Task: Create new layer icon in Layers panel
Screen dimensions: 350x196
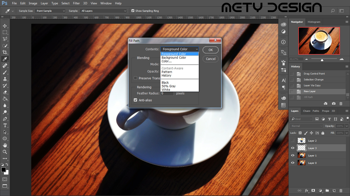Action: click(334, 191)
